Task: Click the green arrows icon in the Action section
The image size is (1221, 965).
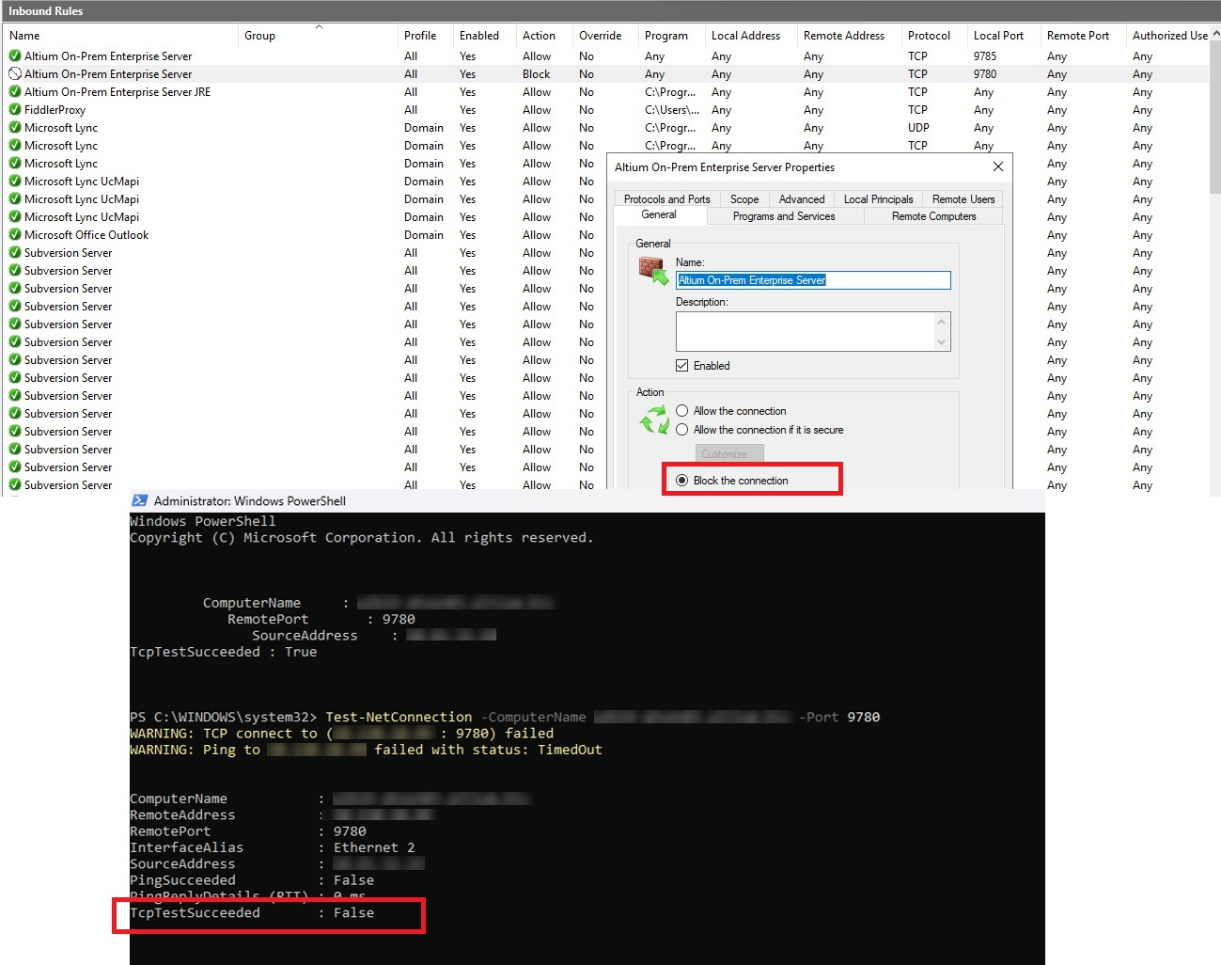Action: [x=654, y=419]
